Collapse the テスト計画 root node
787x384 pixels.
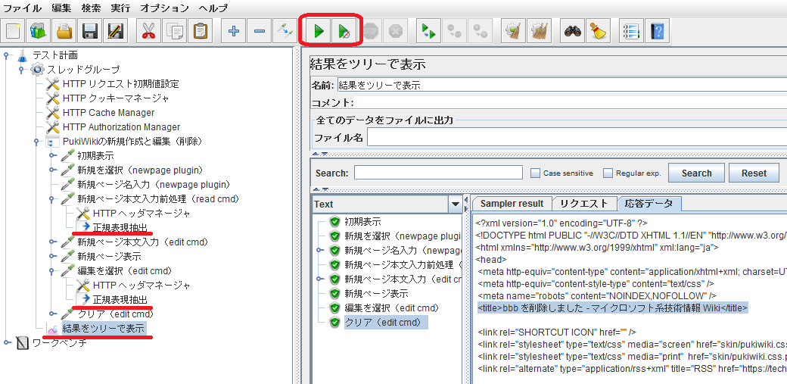pos(7,55)
